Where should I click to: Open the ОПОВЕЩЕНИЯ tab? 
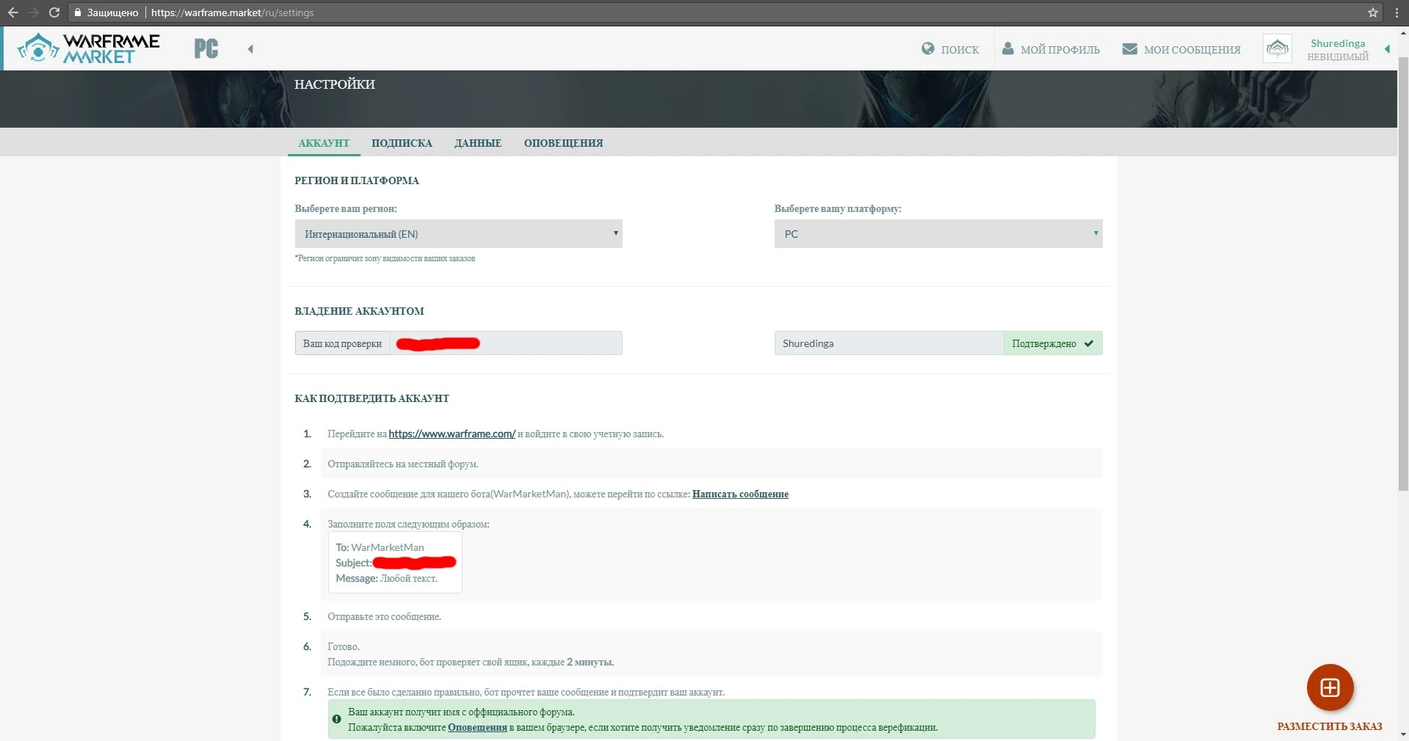pyautogui.click(x=563, y=143)
